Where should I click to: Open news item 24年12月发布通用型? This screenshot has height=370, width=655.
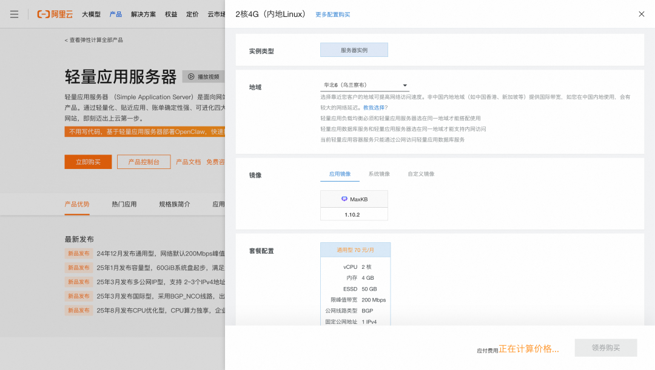(x=160, y=254)
